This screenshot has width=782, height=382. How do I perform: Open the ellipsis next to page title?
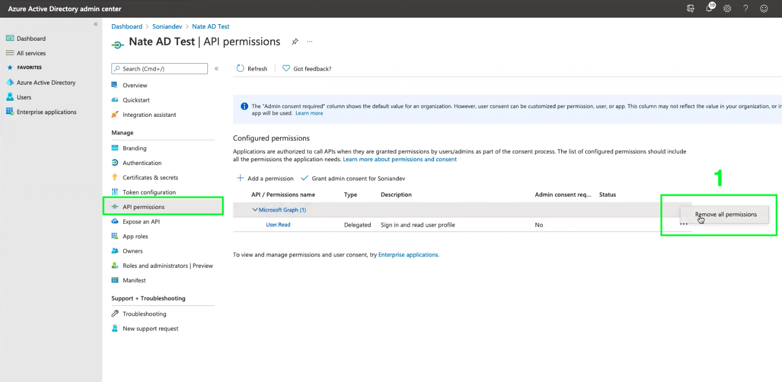pyautogui.click(x=310, y=41)
